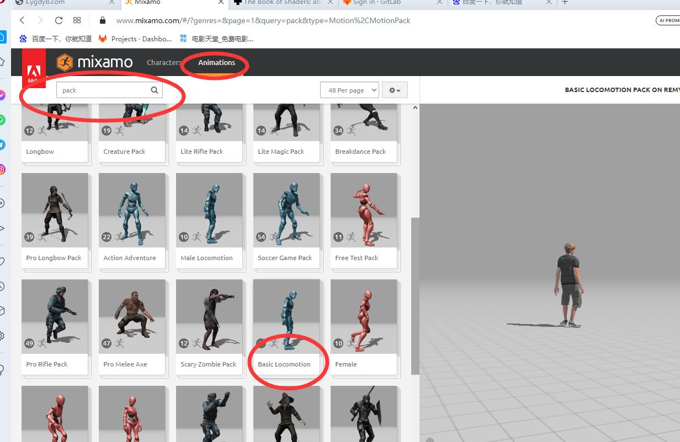Click the home icon in the browser sidebar

(x=2, y=37)
